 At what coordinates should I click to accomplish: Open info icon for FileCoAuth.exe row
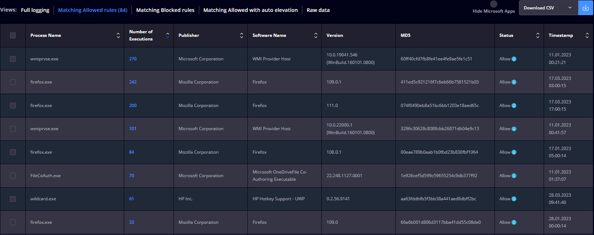coord(514,176)
